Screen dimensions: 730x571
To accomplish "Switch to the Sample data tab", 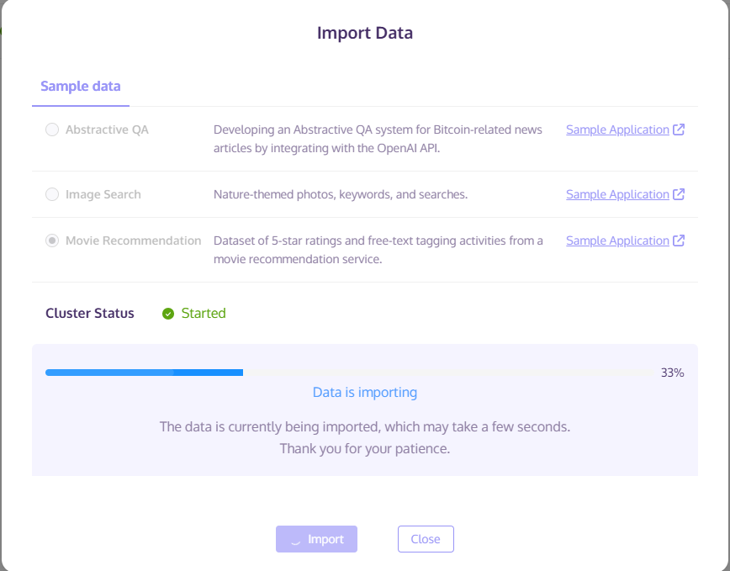I will click(81, 86).
